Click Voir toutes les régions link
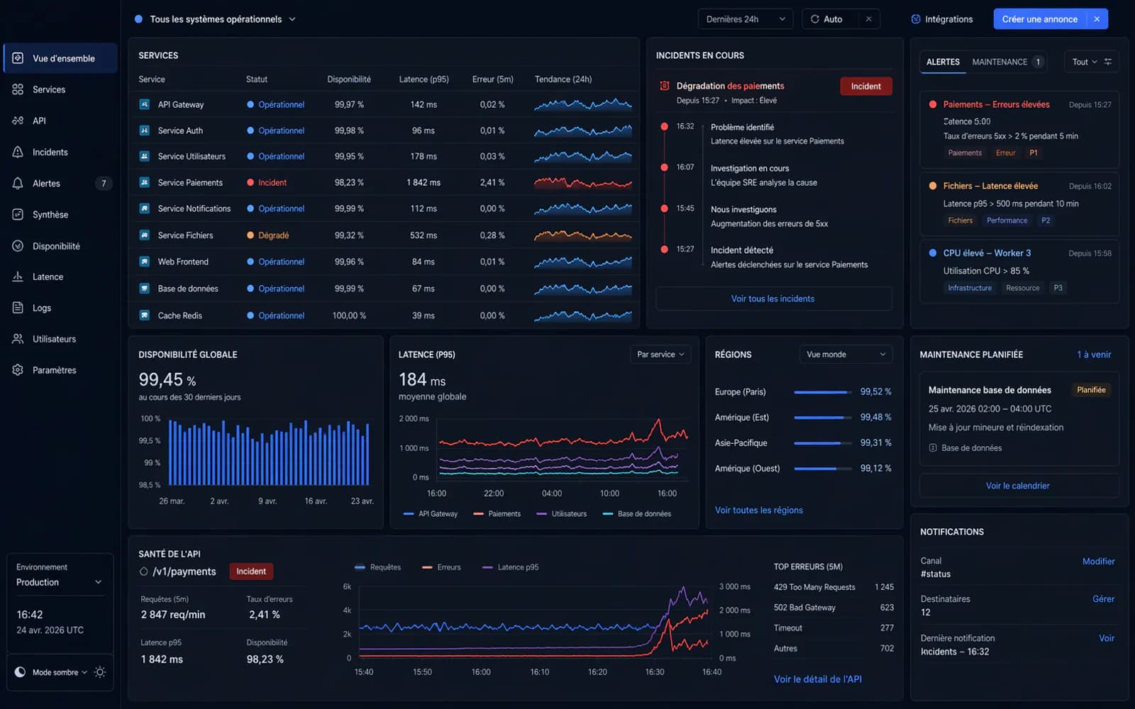Viewport: 1135px width, 709px height. [758, 510]
